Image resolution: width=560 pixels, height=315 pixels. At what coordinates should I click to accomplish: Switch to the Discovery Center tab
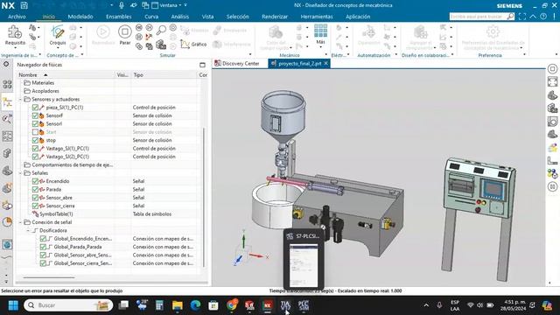click(x=237, y=64)
